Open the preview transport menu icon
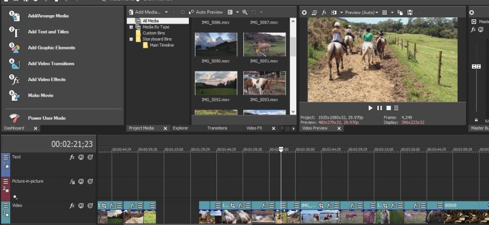 tap(396, 108)
